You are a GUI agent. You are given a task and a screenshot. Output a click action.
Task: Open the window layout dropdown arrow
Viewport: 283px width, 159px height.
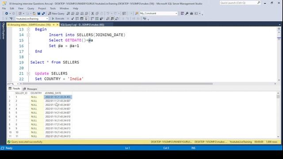[200, 14]
